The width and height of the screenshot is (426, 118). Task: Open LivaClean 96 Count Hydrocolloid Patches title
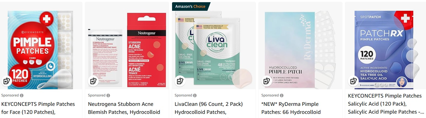click(209, 108)
